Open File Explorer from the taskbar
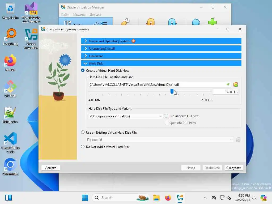Image resolution: width=272 pixels, height=204 pixels. click(x=156, y=198)
